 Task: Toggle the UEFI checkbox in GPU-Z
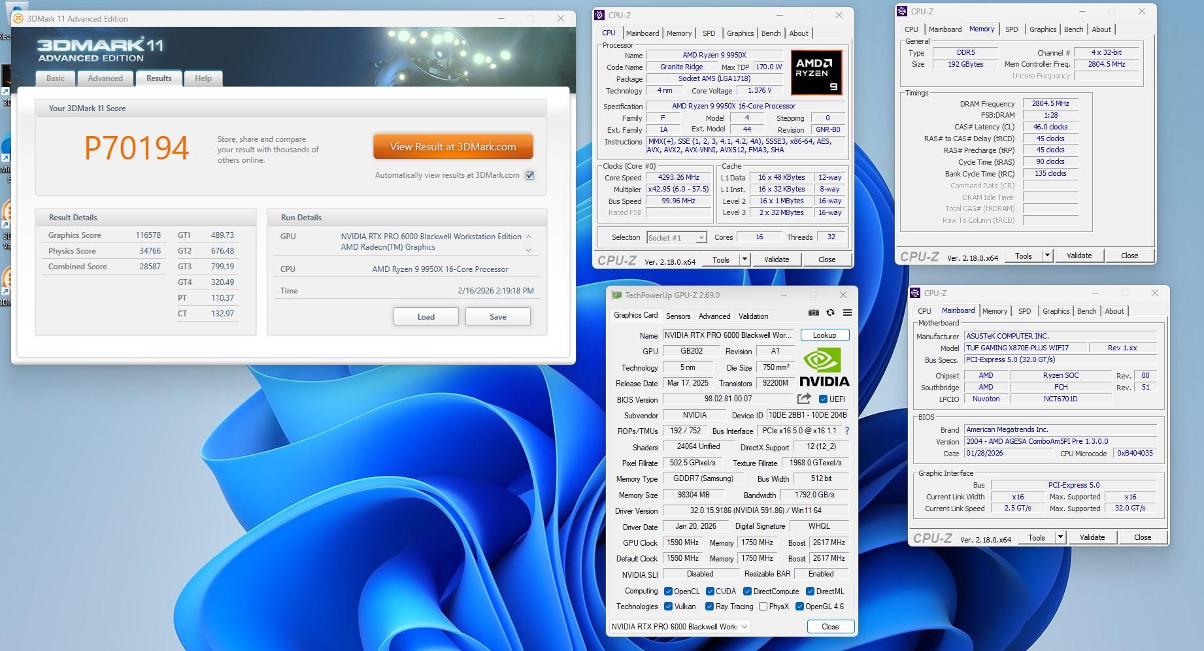pyautogui.click(x=823, y=399)
